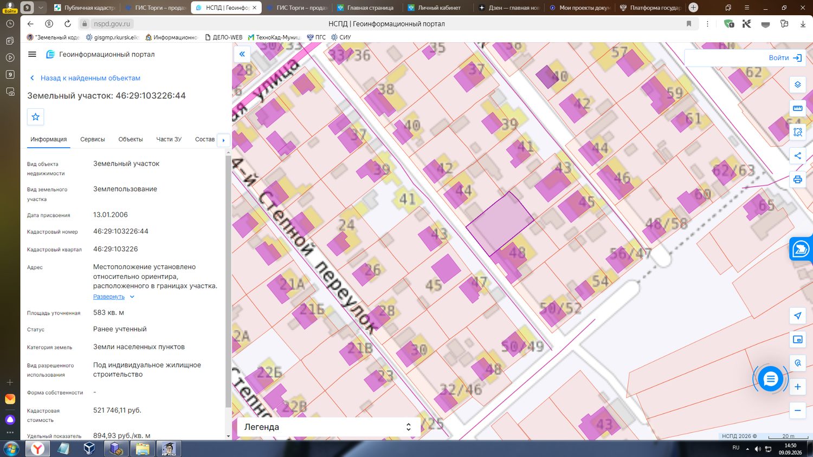The image size is (813, 457).
Task: Click the Развернуть link in address
Action: coord(109,297)
